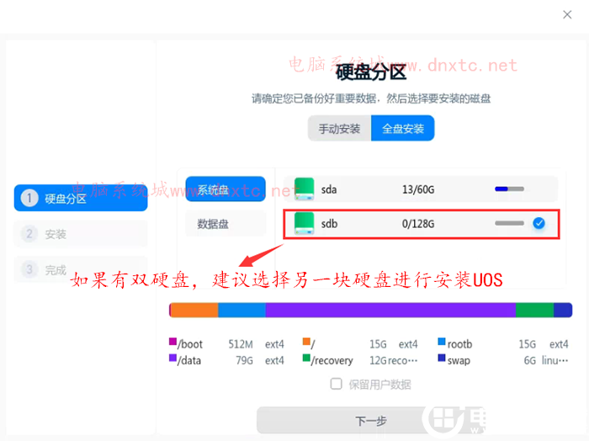
Task: Click the 0/128G capacity text
Action: tap(418, 224)
